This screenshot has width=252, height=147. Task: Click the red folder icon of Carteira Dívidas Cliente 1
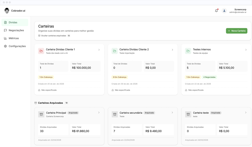point(41,51)
